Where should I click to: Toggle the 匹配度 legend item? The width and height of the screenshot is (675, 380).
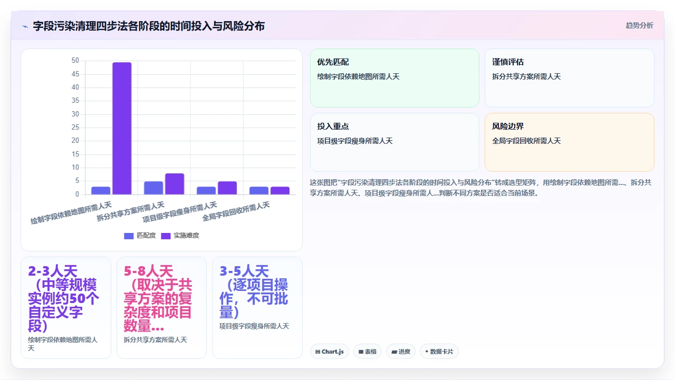(140, 236)
